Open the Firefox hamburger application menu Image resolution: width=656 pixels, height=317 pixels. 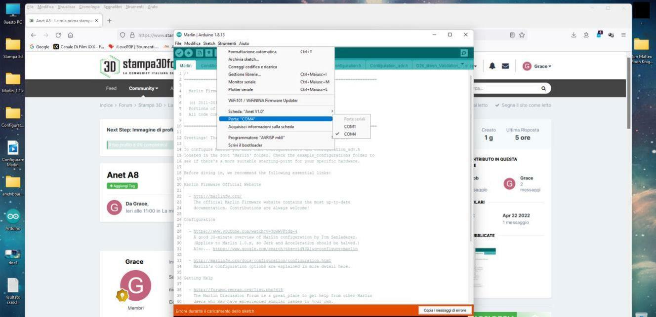[x=623, y=35]
